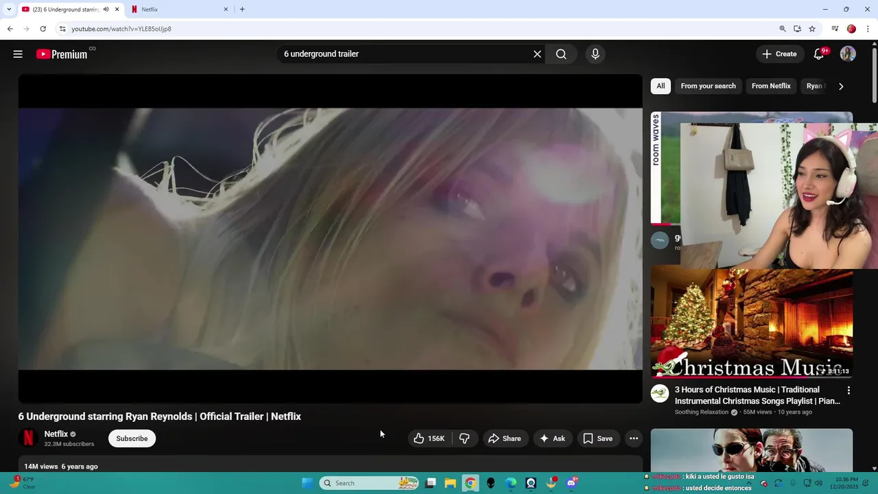
Task: Click the 6 Underground video player
Action: (x=330, y=239)
